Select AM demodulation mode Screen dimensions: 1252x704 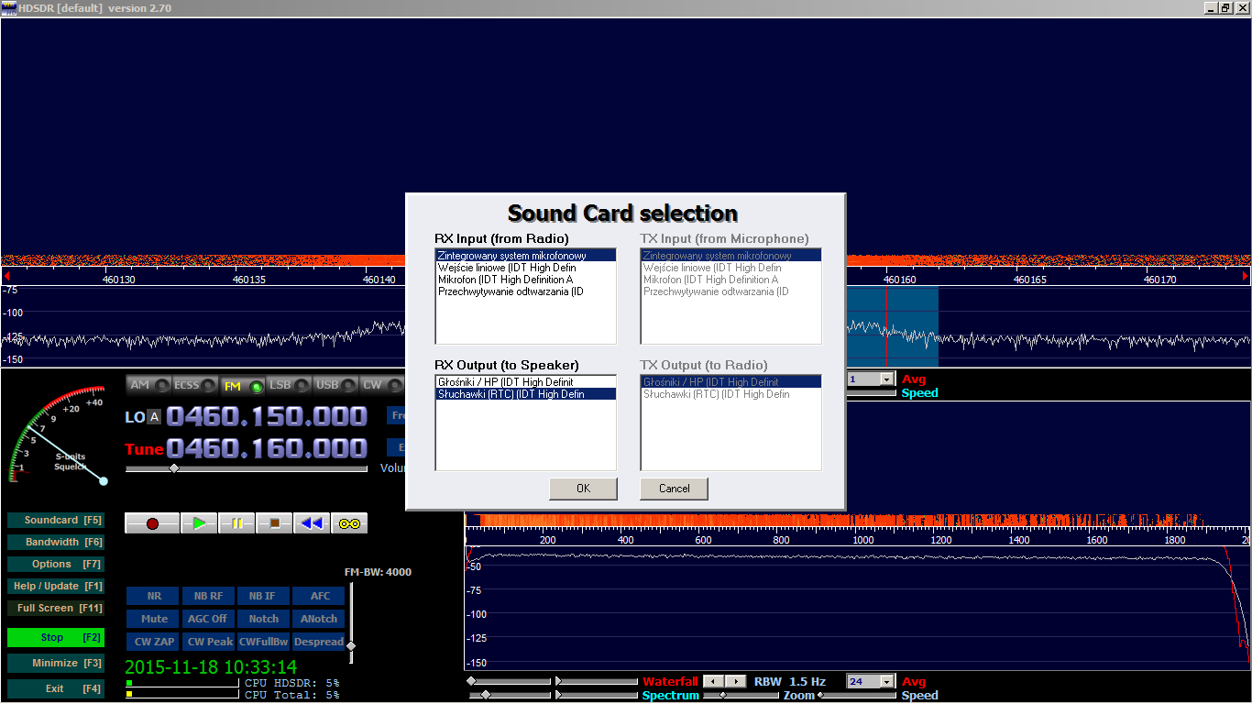coord(149,385)
